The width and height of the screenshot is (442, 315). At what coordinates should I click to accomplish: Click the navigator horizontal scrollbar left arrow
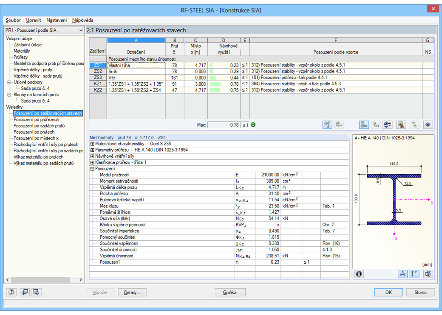[7, 279]
